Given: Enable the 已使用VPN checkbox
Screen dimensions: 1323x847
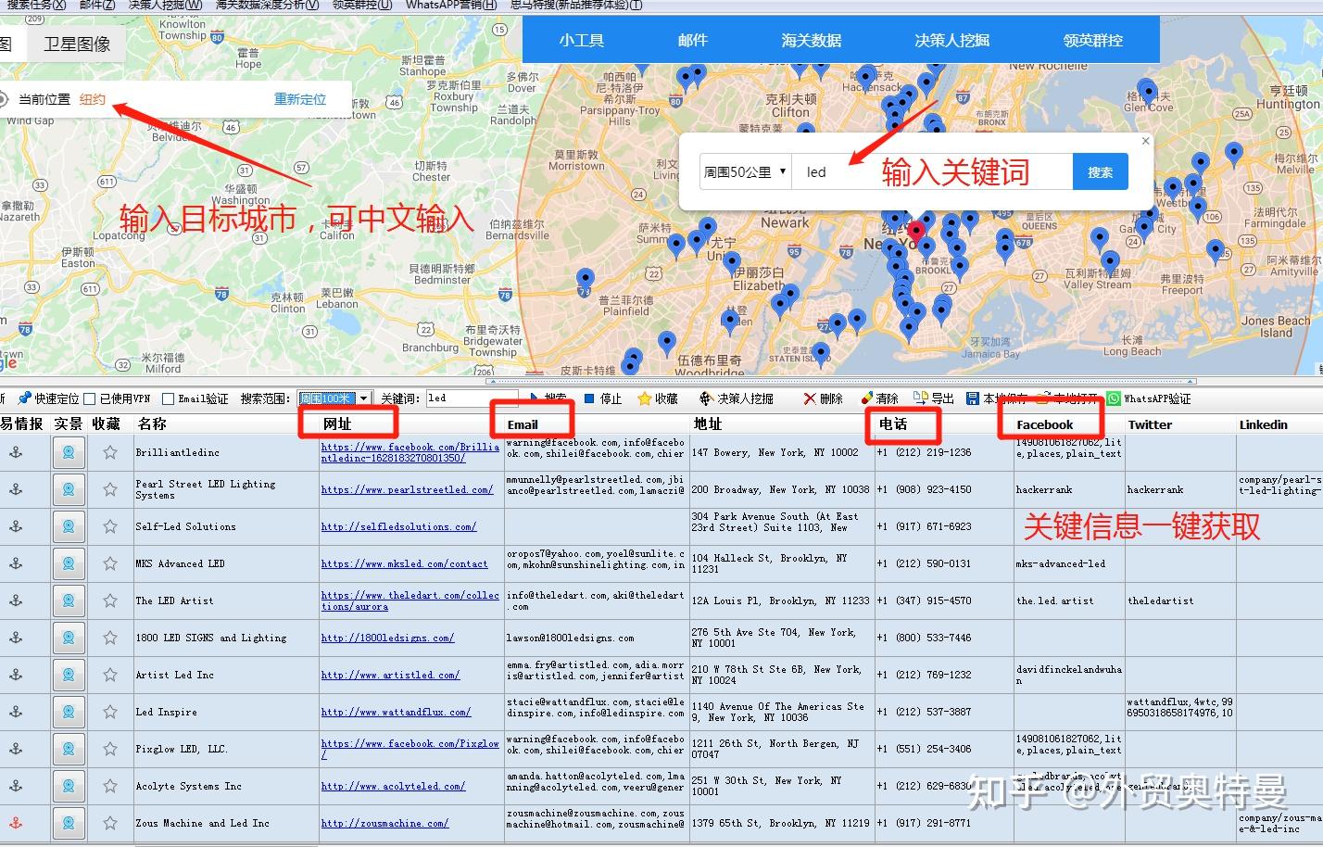Looking at the screenshot, I should pyautogui.click(x=90, y=398).
